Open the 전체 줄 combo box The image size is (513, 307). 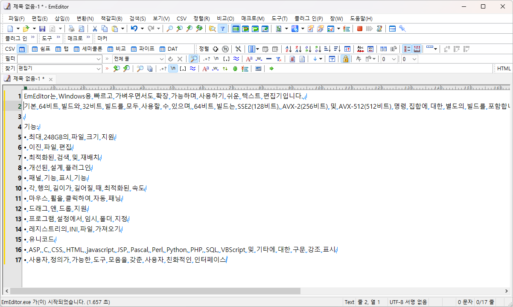(138, 59)
